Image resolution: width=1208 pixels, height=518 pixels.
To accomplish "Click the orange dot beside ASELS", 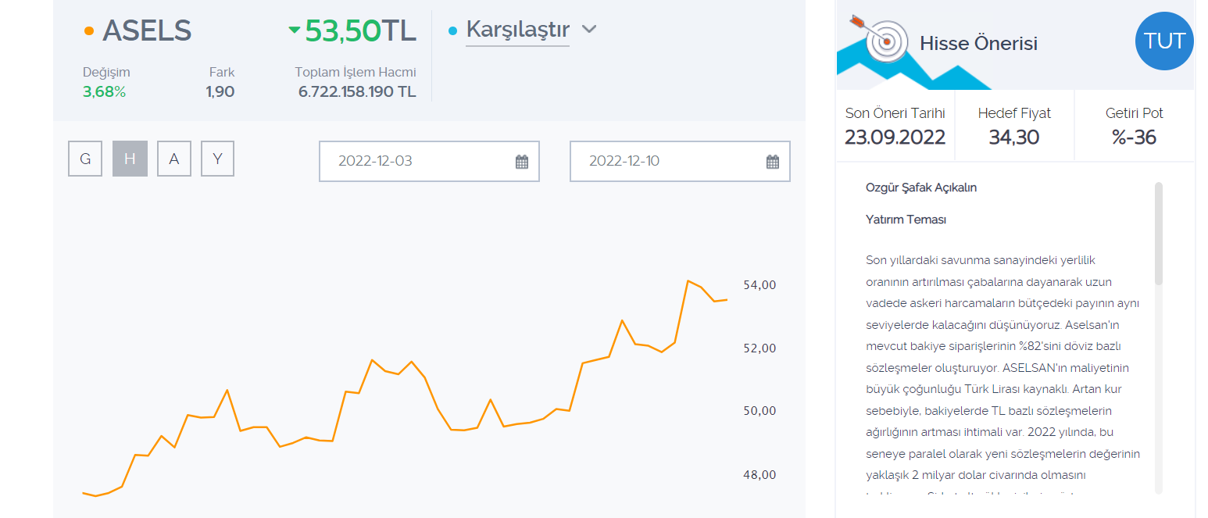I will pos(89,30).
